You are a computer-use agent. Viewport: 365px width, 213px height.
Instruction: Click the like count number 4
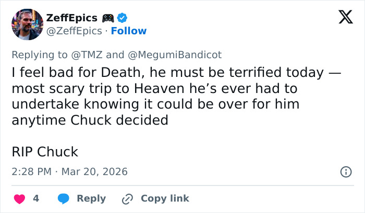click(36, 198)
